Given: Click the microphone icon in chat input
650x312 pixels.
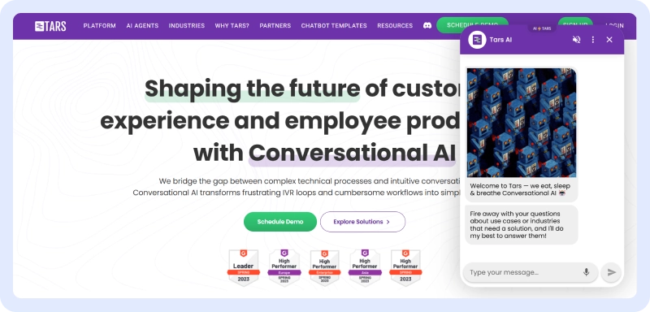Looking at the screenshot, I should click(x=586, y=272).
